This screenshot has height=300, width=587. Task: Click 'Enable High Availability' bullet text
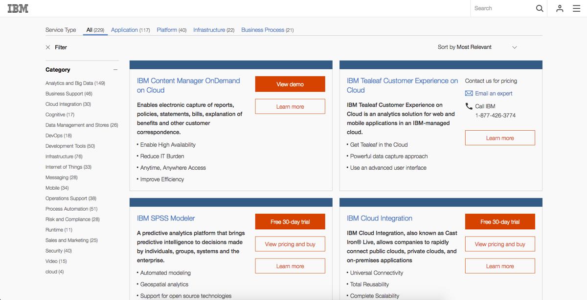click(168, 145)
